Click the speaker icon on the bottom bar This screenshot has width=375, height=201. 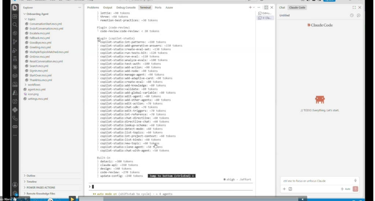(302, 199)
